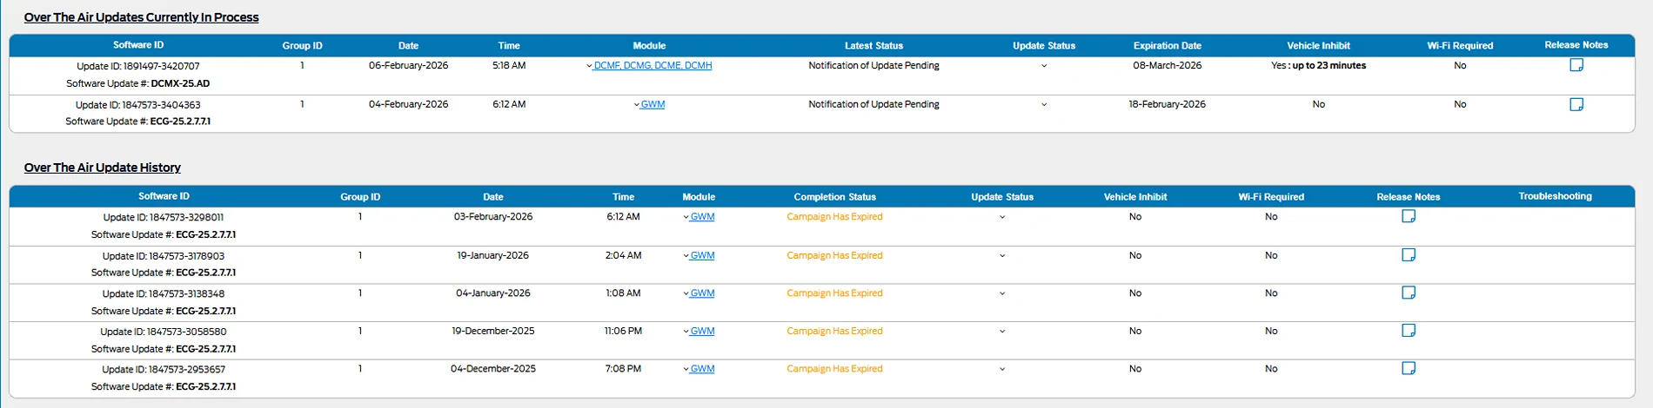View release notes icon for 03-February-2026 update

point(1409,216)
